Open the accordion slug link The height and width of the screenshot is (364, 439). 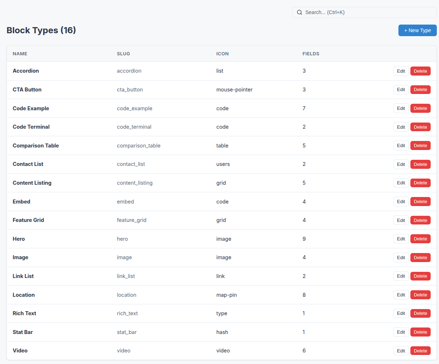(x=129, y=71)
